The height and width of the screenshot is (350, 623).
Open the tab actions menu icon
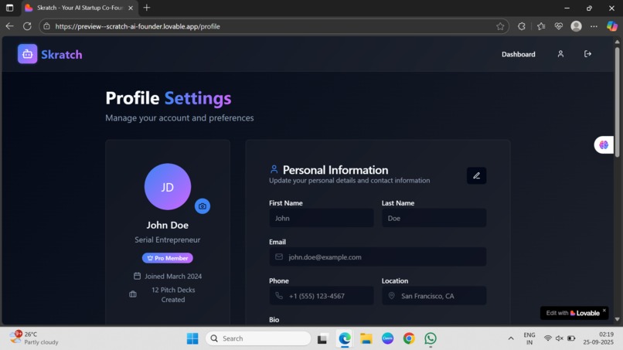click(9, 8)
